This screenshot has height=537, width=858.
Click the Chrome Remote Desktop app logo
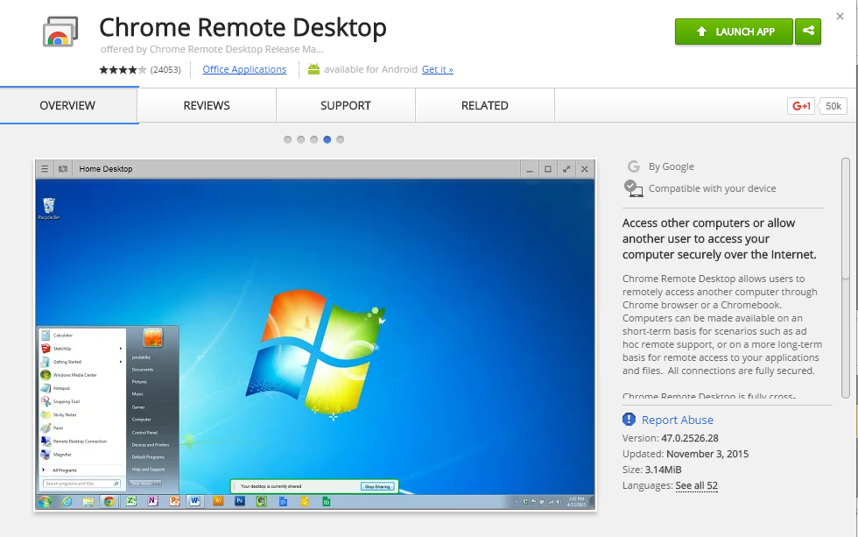tap(60, 32)
